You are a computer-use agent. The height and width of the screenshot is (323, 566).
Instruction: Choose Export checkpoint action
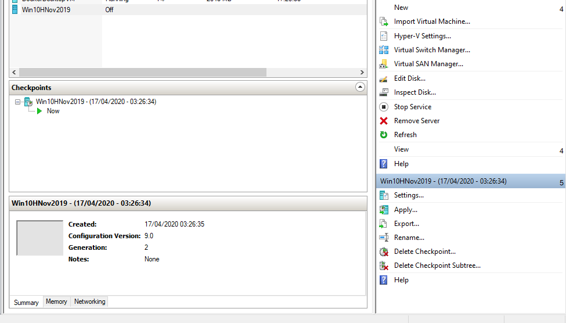pyautogui.click(x=406, y=224)
